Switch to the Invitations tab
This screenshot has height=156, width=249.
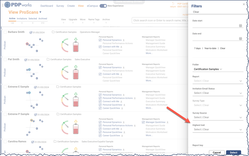click(22, 18)
